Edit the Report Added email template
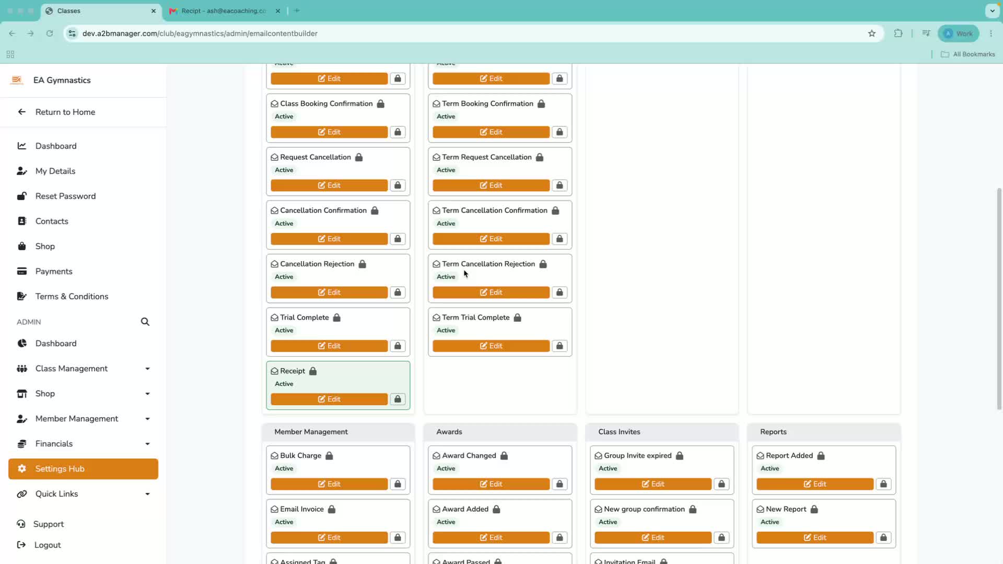The width and height of the screenshot is (1003, 564). pos(815,484)
